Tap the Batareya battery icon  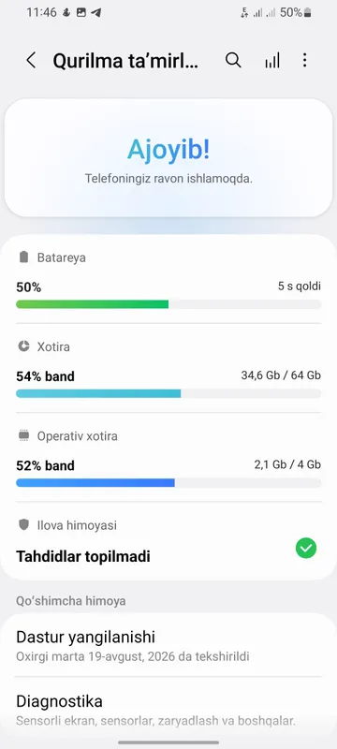tap(23, 257)
